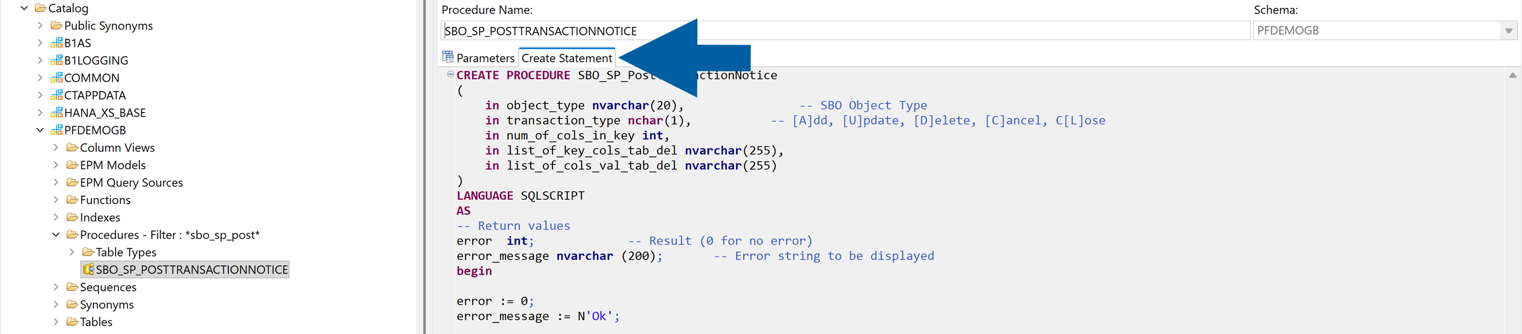The height and width of the screenshot is (334, 1522).
Task: Open the Schema PFDEMOGB dropdown
Action: coord(1508,31)
